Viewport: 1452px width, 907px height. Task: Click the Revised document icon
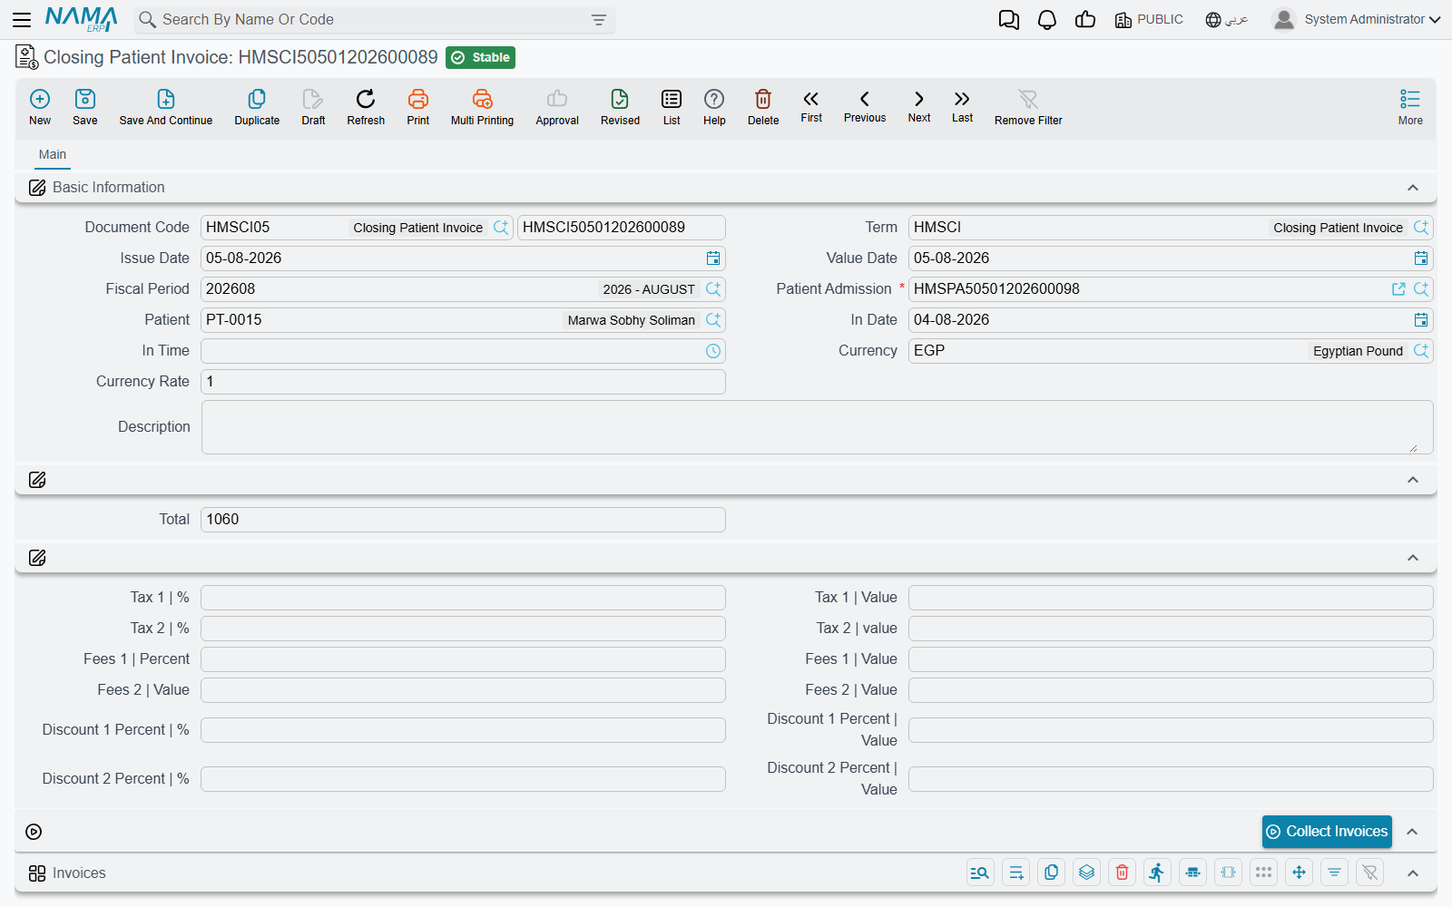coord(620,99)
